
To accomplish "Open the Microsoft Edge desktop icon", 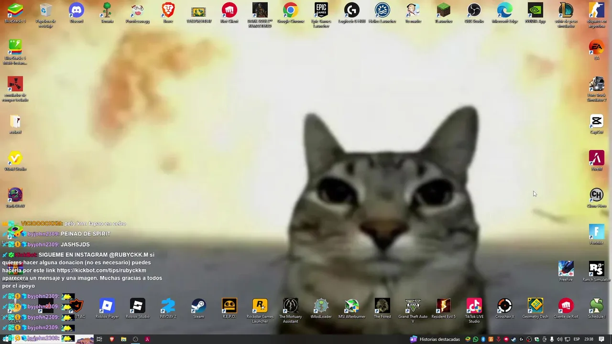I will tap(505, 13).
